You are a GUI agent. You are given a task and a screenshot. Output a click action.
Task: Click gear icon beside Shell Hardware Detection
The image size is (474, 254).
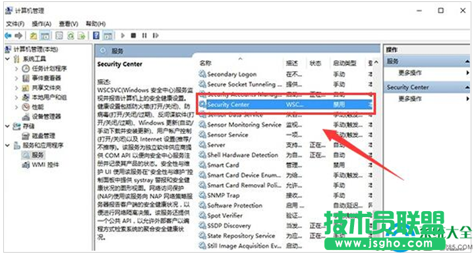tap(202, 155)
